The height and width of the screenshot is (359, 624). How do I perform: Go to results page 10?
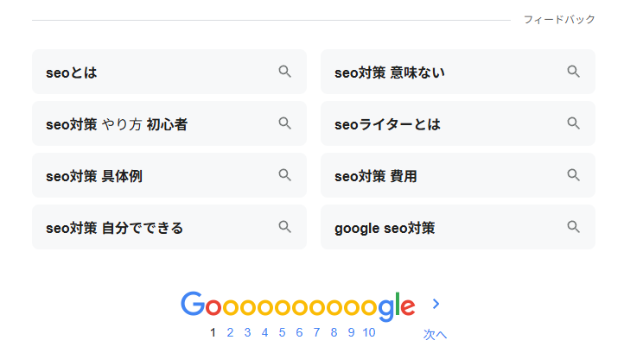[x=369, y=332]
